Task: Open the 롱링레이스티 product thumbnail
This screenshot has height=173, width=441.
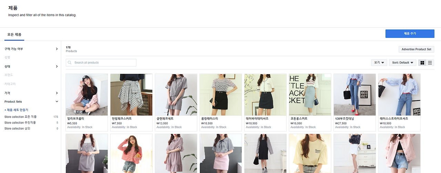Action: point(221,94)
